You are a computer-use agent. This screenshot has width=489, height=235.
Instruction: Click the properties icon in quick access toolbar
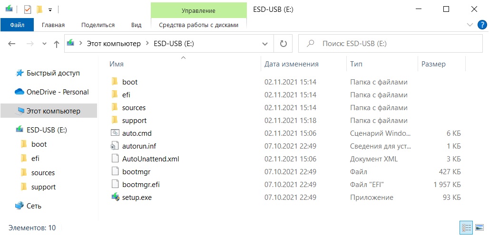coord(27,9)
